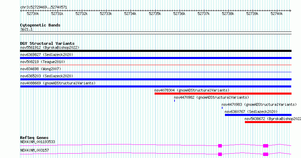This screenshot has width=301, height=158.
Task: Click the 52730k ruler tick label
Action: pos(33,14)
